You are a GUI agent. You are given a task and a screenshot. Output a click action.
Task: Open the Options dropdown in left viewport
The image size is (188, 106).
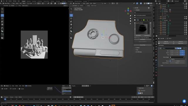pyautogui.click(x=66, y=6)
